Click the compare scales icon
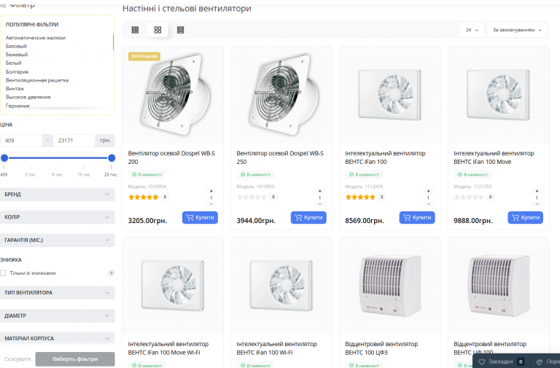The width and height of the screenshot is (560, 368). 540,362
